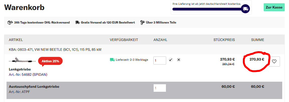Click the DHL return package icon
Viewport: 289px width, 102px height.
(x=10, y=22)
